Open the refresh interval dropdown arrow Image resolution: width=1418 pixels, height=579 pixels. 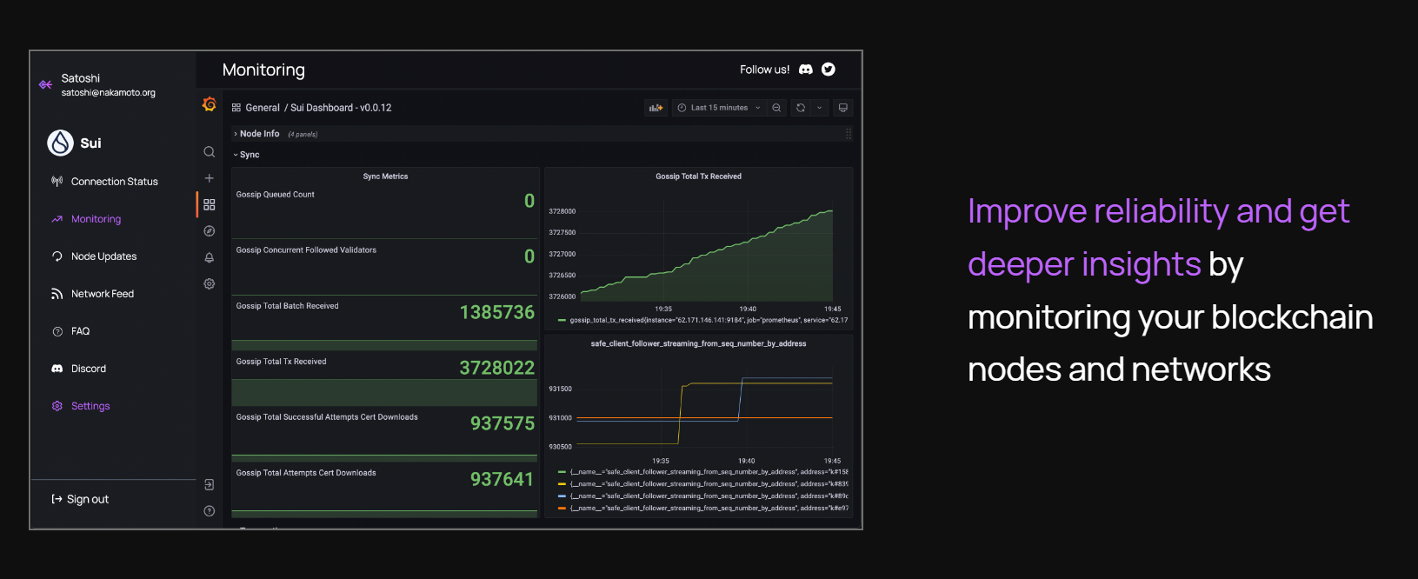tap(819, 108)
